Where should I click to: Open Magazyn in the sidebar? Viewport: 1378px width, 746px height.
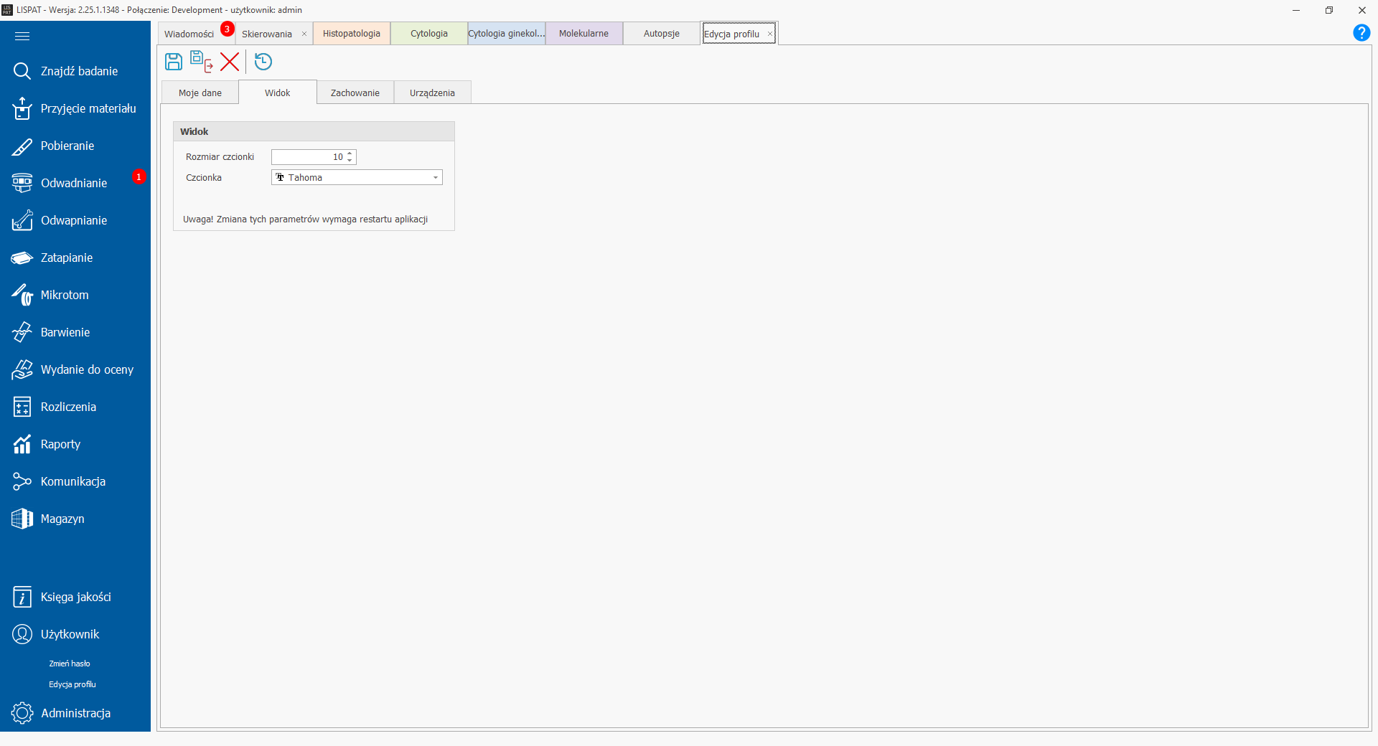[x=62, y=519]
